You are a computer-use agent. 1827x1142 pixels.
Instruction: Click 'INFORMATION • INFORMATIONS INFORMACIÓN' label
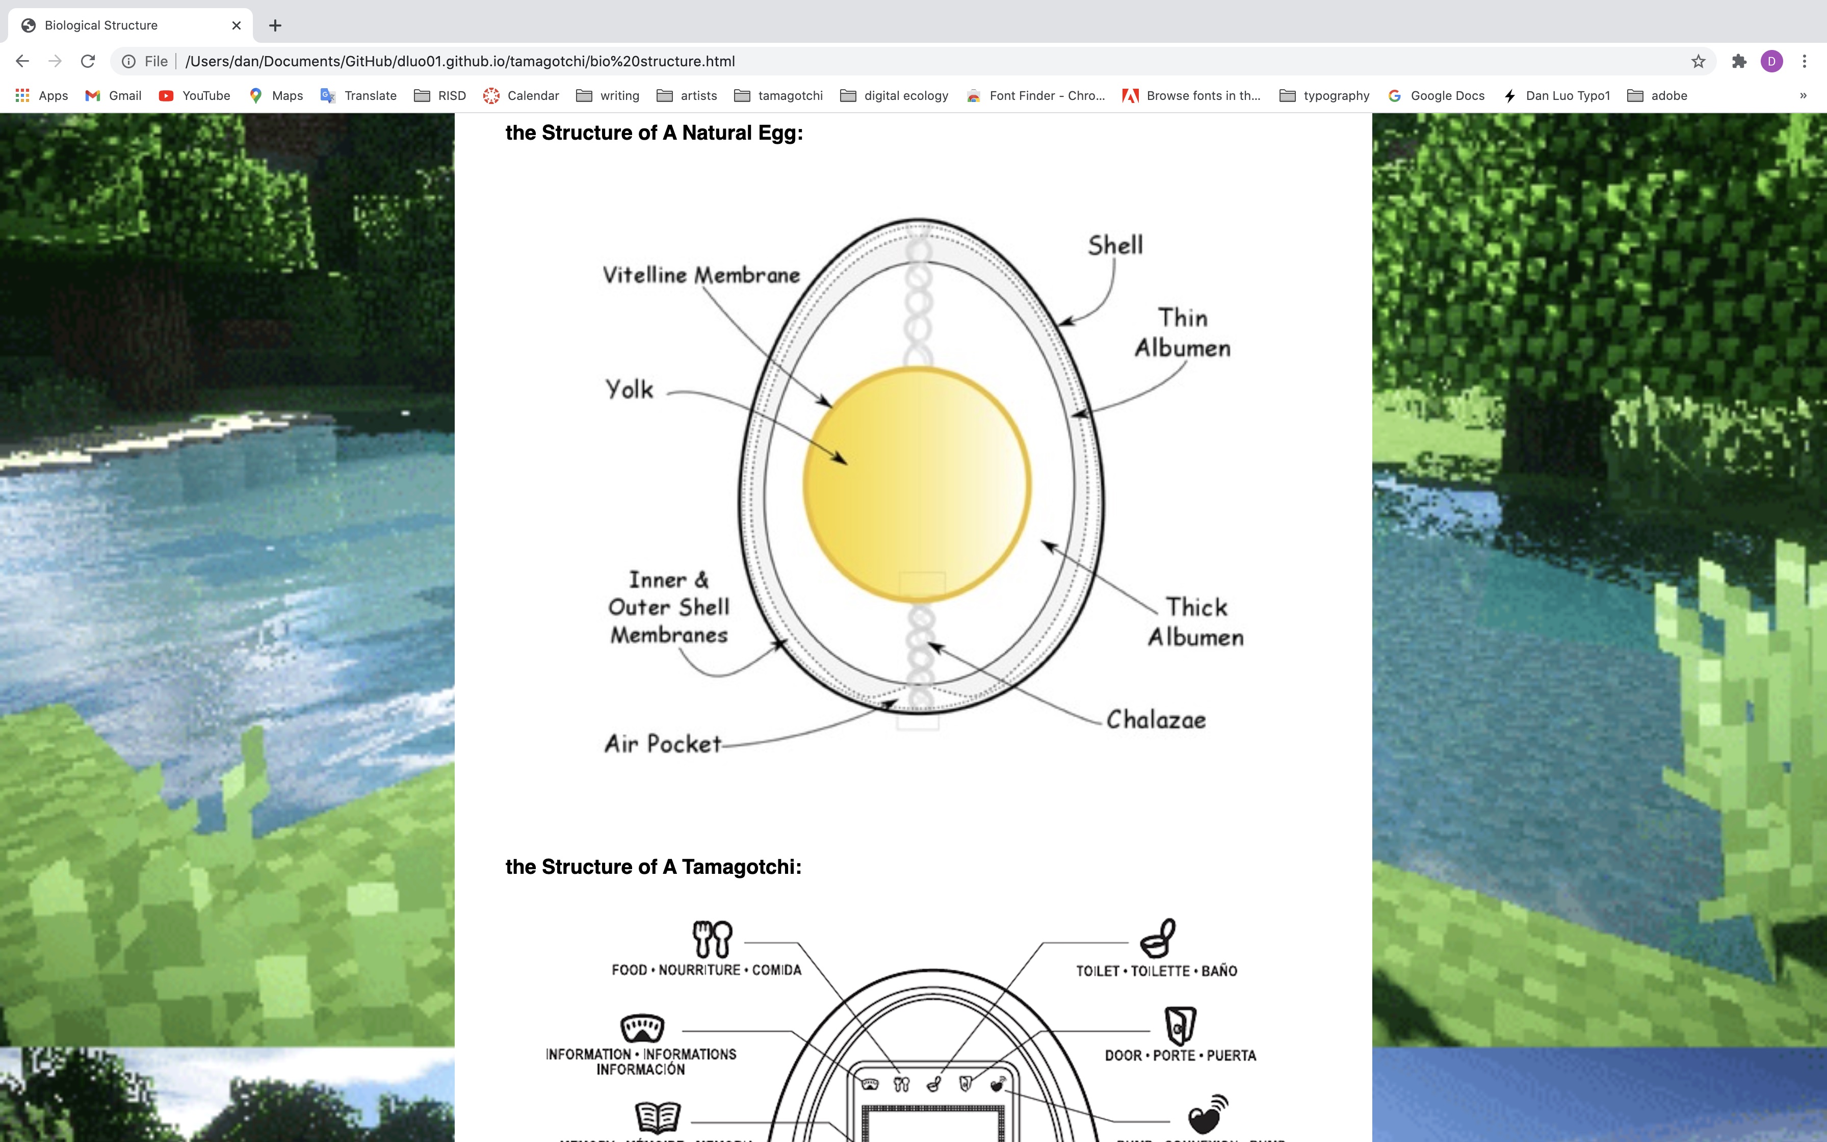click(x=641, y=1062)
